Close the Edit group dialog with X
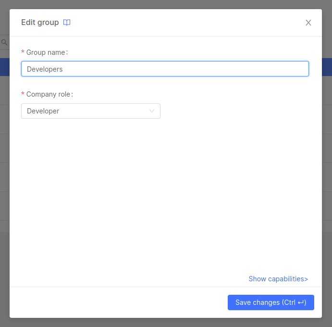Screen dimensions: 332x327 308,23
